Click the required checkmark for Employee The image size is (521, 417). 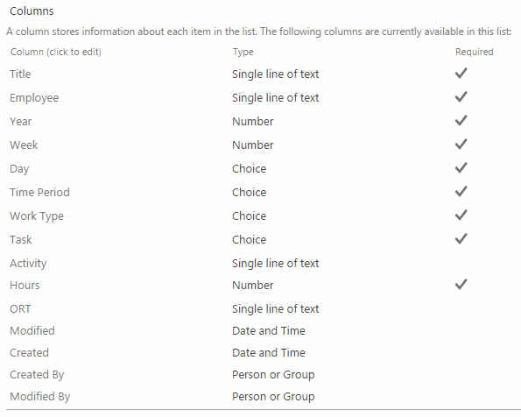461,96
